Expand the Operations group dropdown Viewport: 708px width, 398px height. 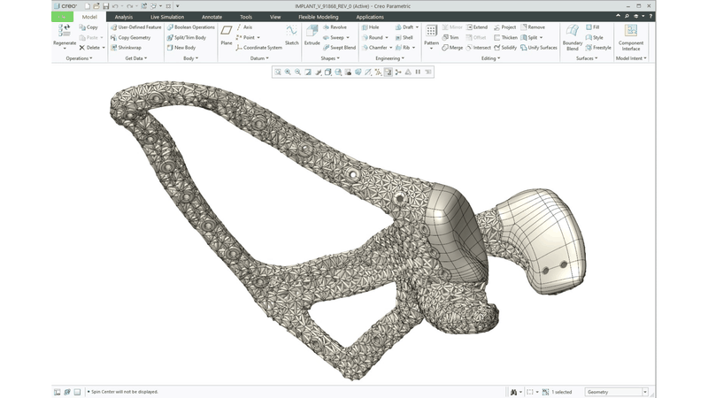tap(79, 58)
